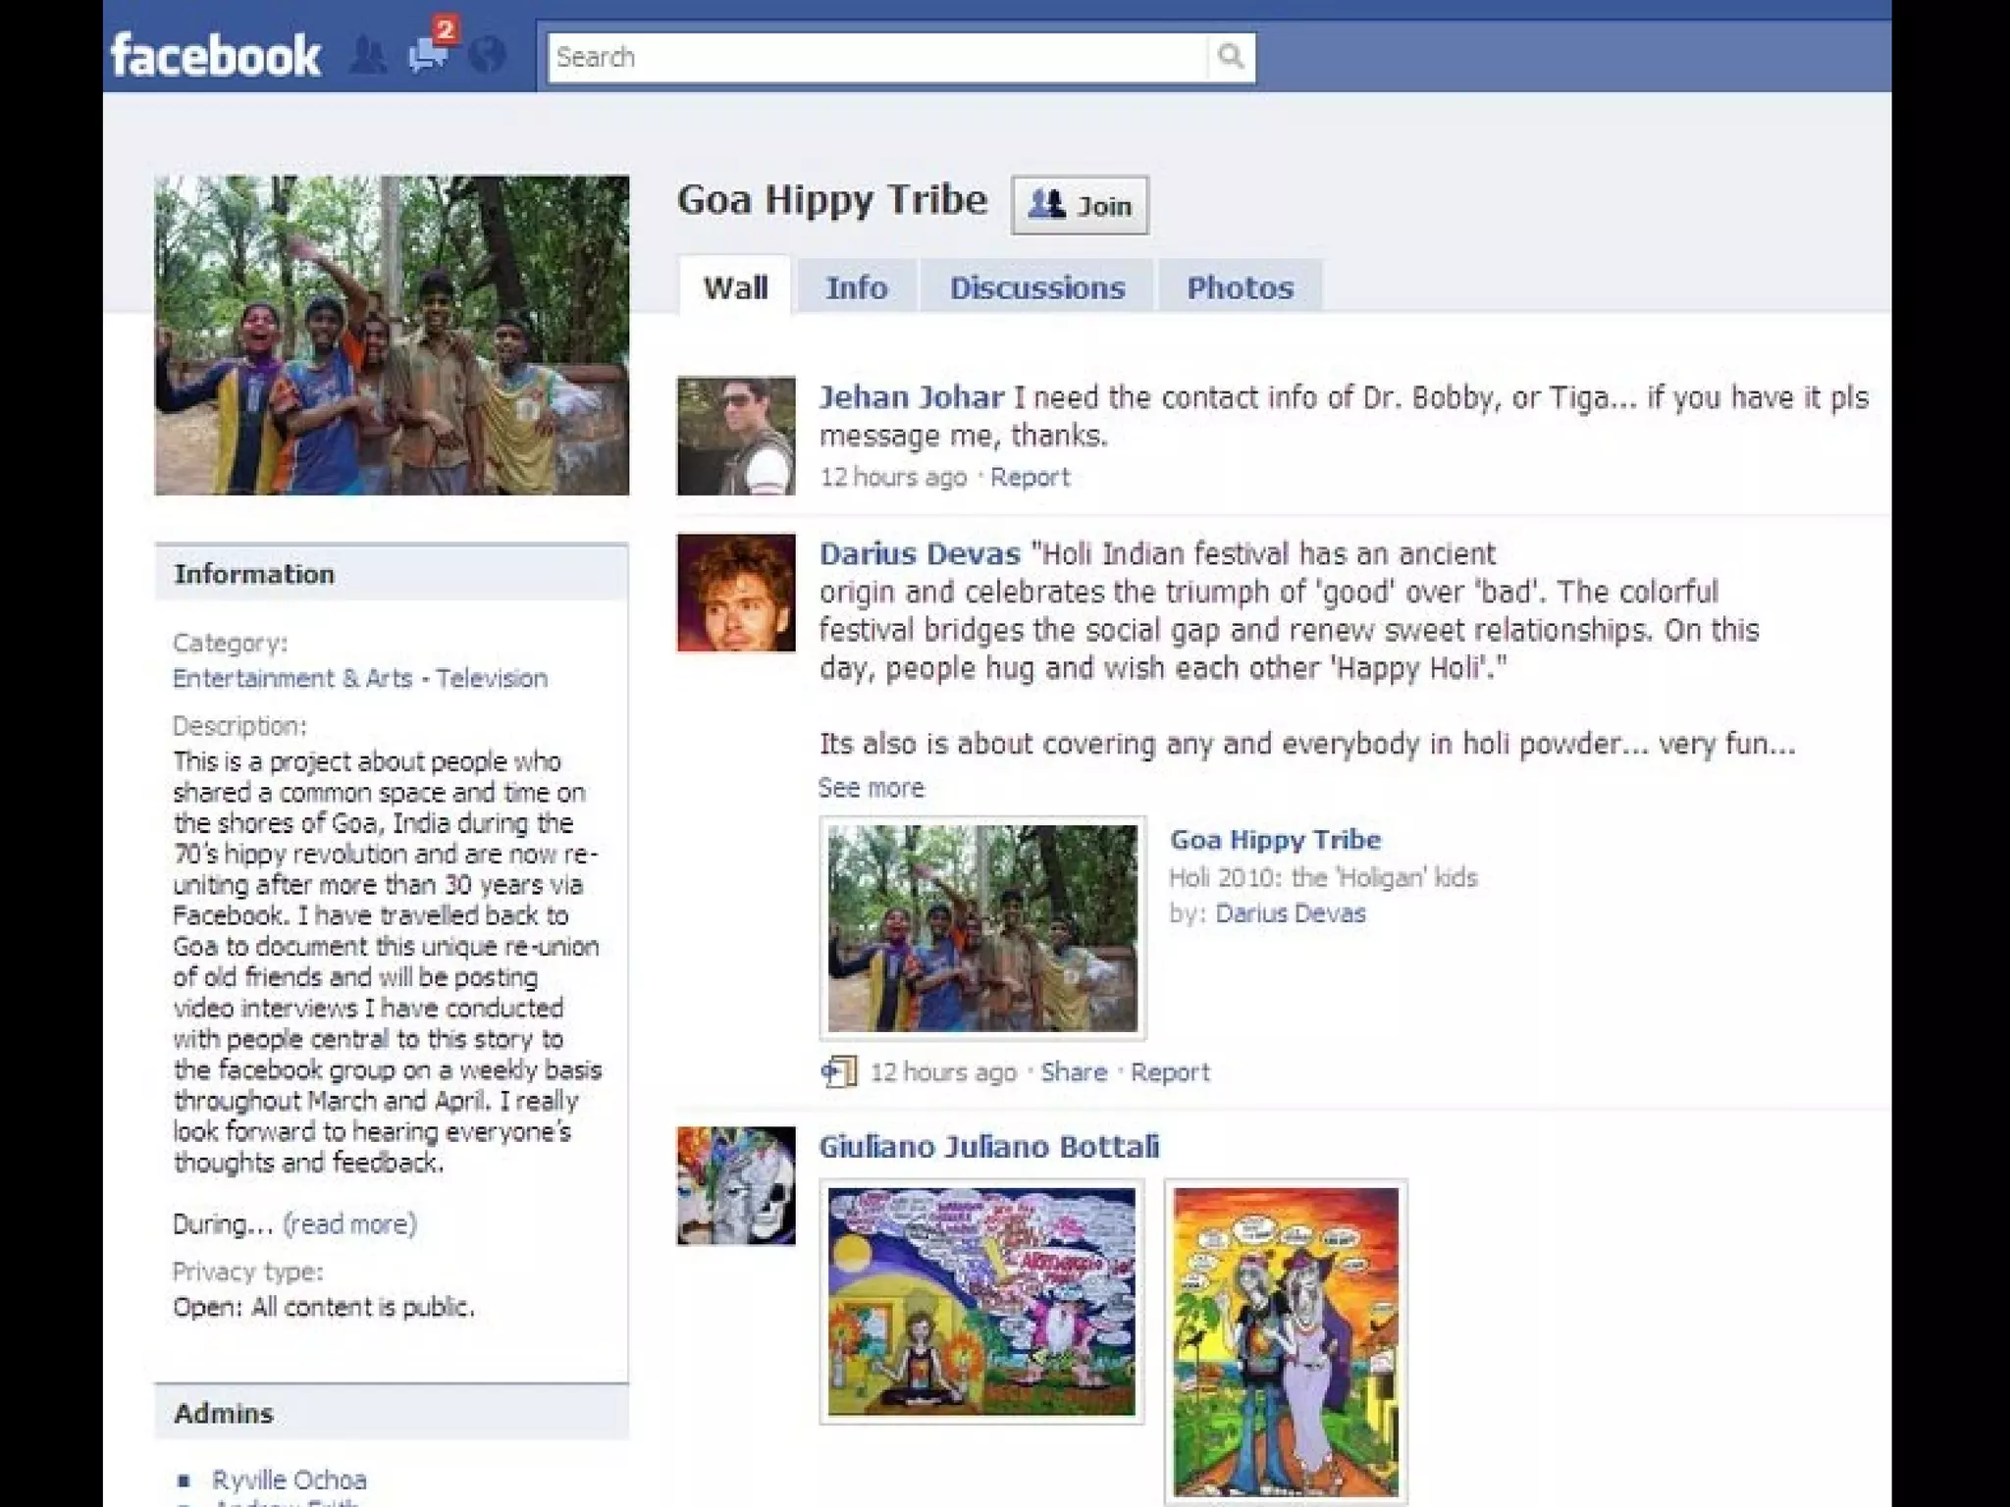Go to the Photos tab
Viewport: 2010px width, 1507px height.
coord(1240,287)
